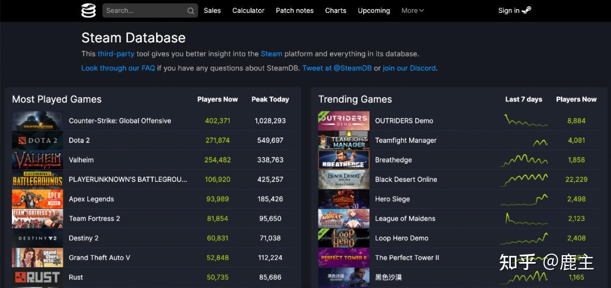The height and width of the screenshot is (288, 611).
Task: Click the Teamfight Manager thumbnail
Action: click(344, 140)
